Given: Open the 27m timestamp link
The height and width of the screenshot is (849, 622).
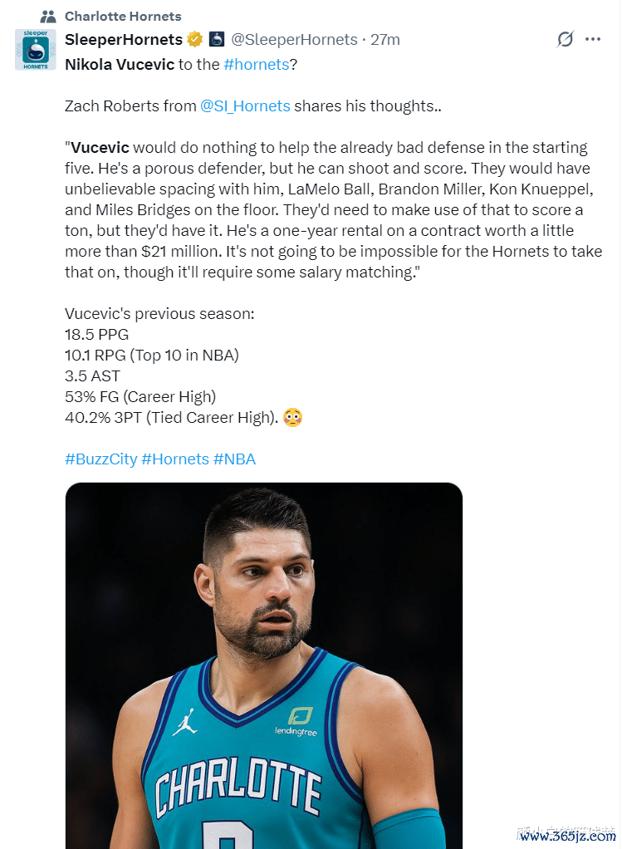Looking at the screenshot, I should coord(385,40).
